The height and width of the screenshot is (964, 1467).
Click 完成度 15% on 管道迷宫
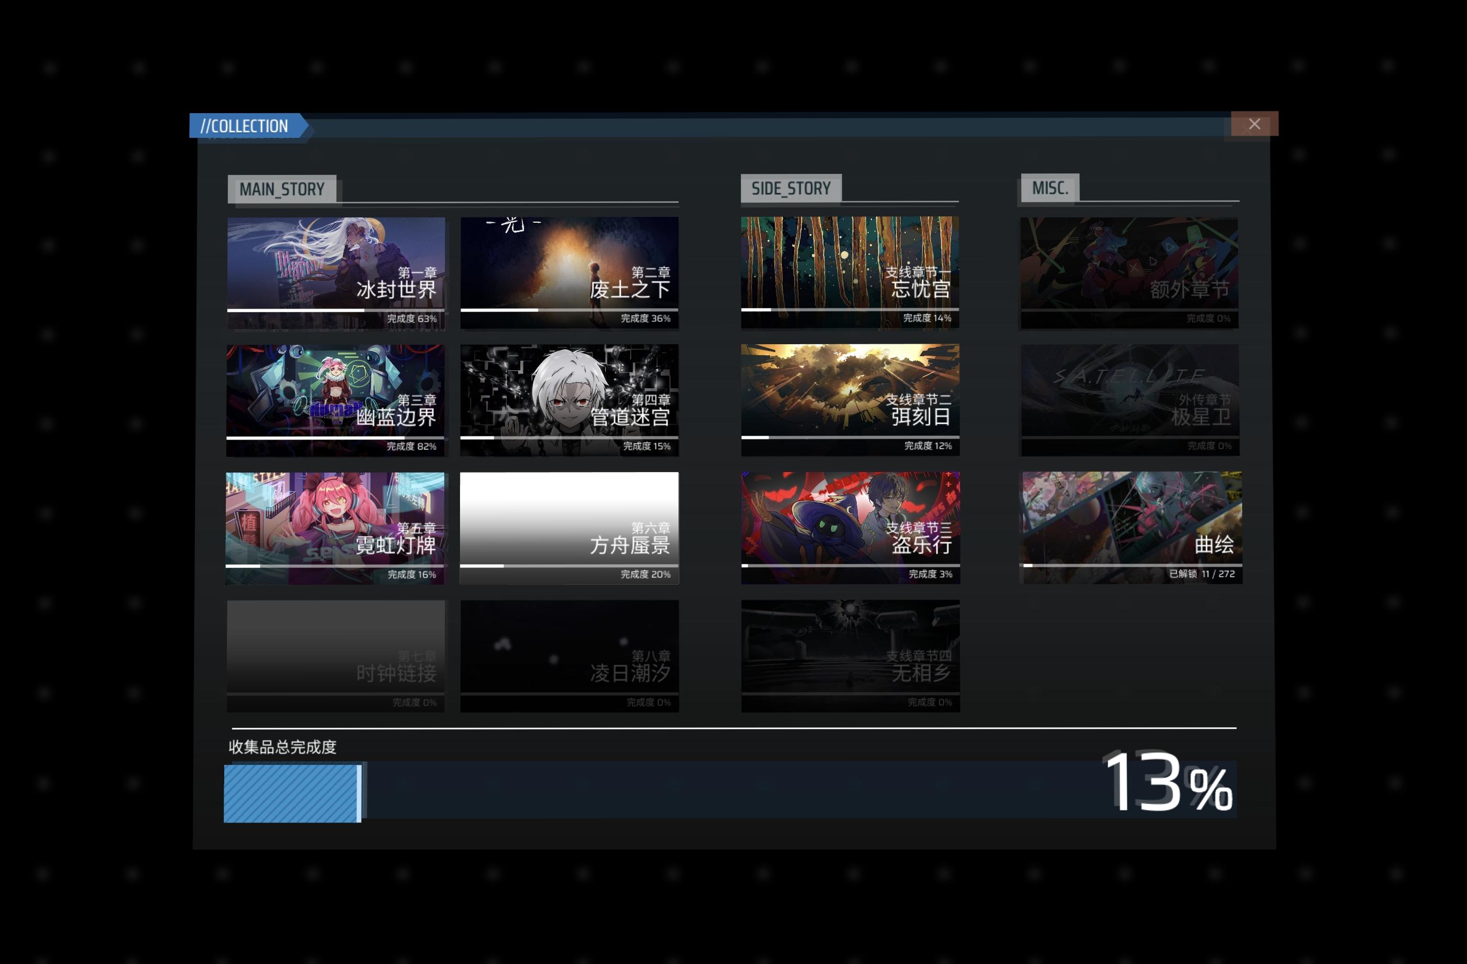(x=647, y=446)
